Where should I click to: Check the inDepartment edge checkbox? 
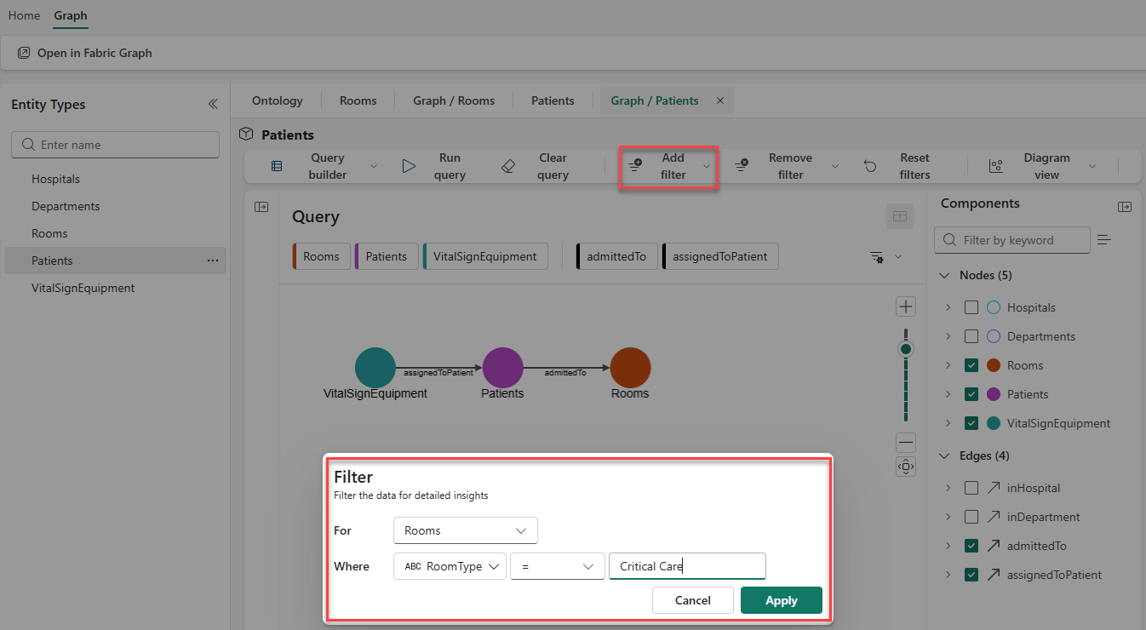pyautogui.click(x=971, y=517)
